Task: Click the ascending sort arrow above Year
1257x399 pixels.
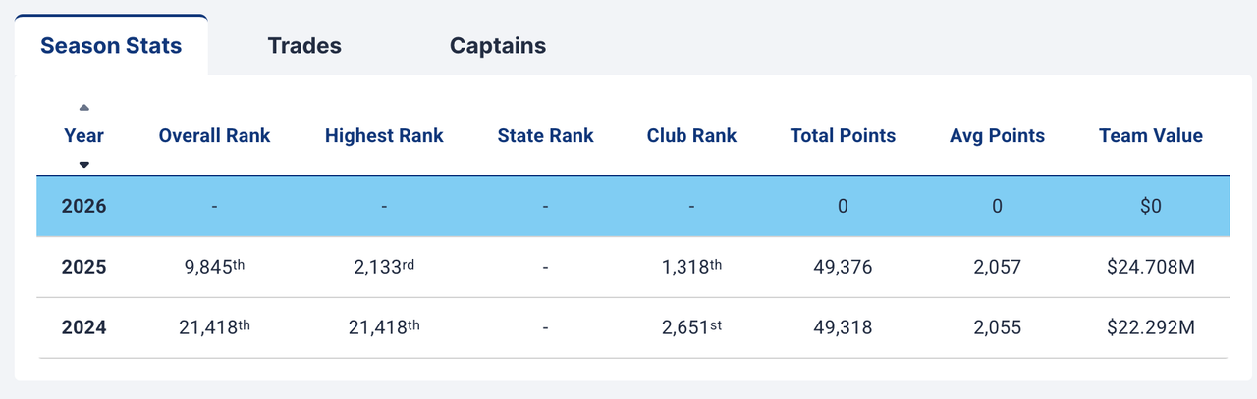Action: 84,108
